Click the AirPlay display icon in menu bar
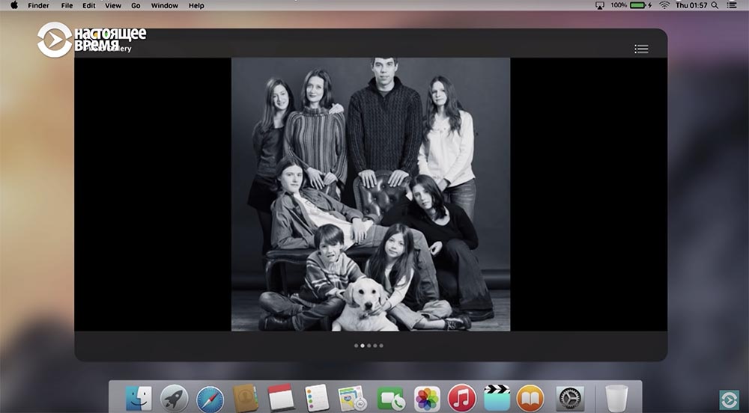 (599, 5)
